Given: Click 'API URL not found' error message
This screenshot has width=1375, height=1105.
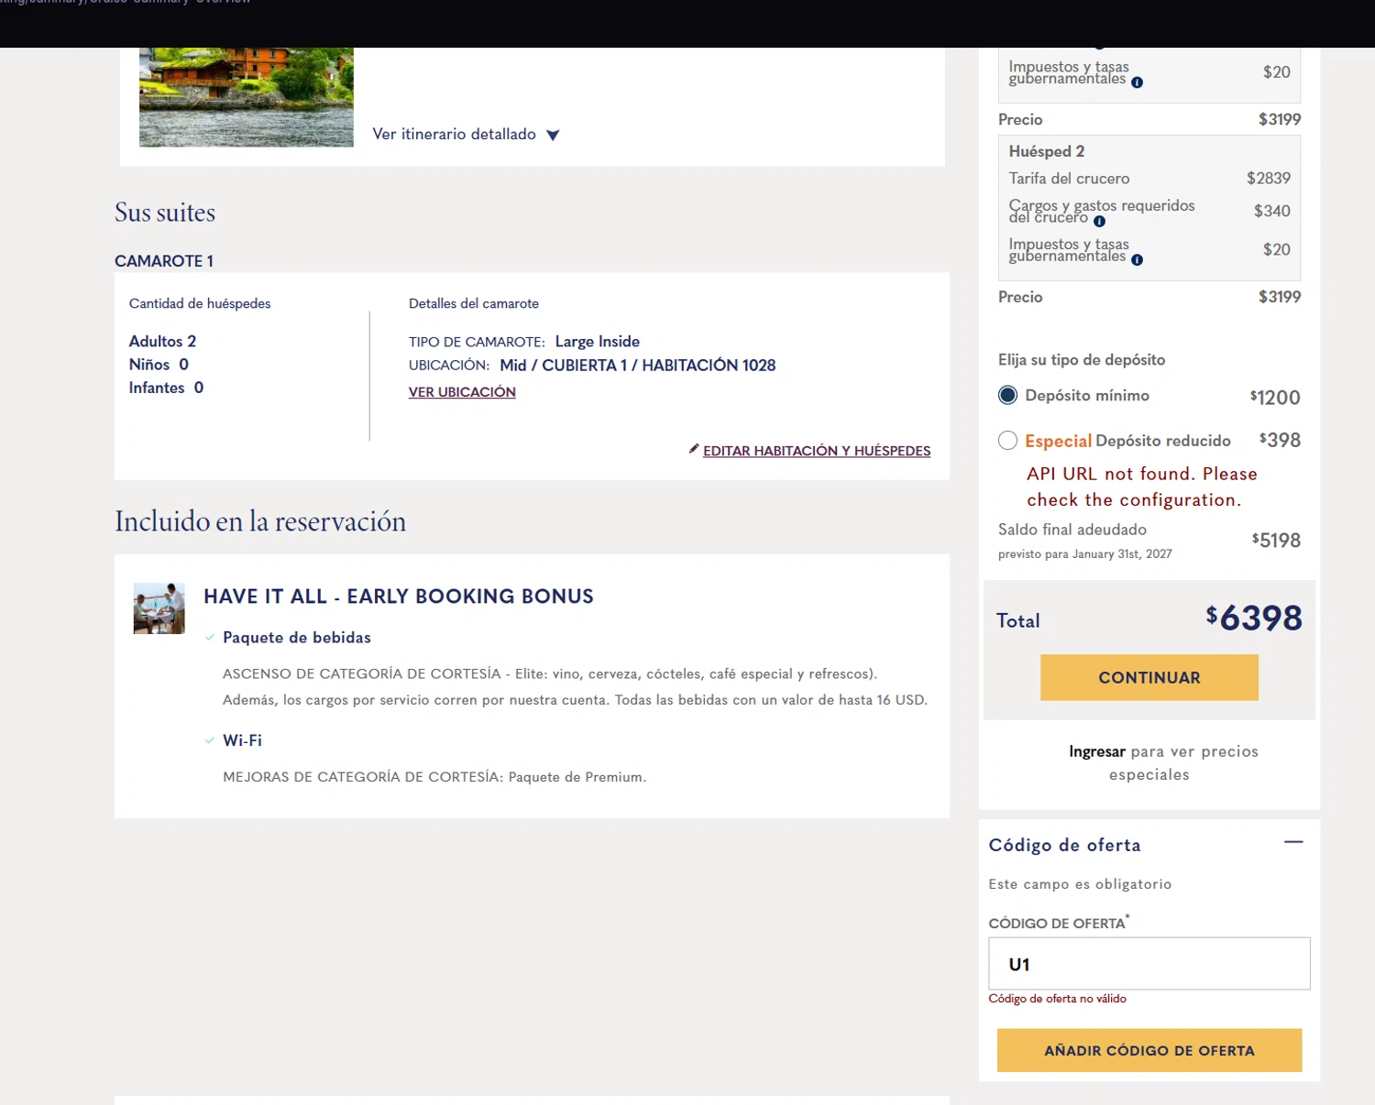Looking at the screenshot, I should pos(1141,487).
